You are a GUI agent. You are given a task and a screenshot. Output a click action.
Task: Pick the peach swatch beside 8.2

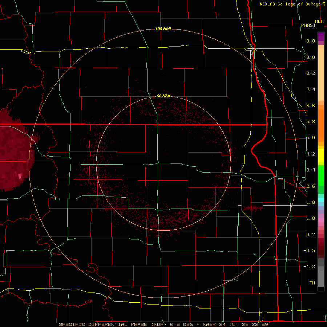321,75
